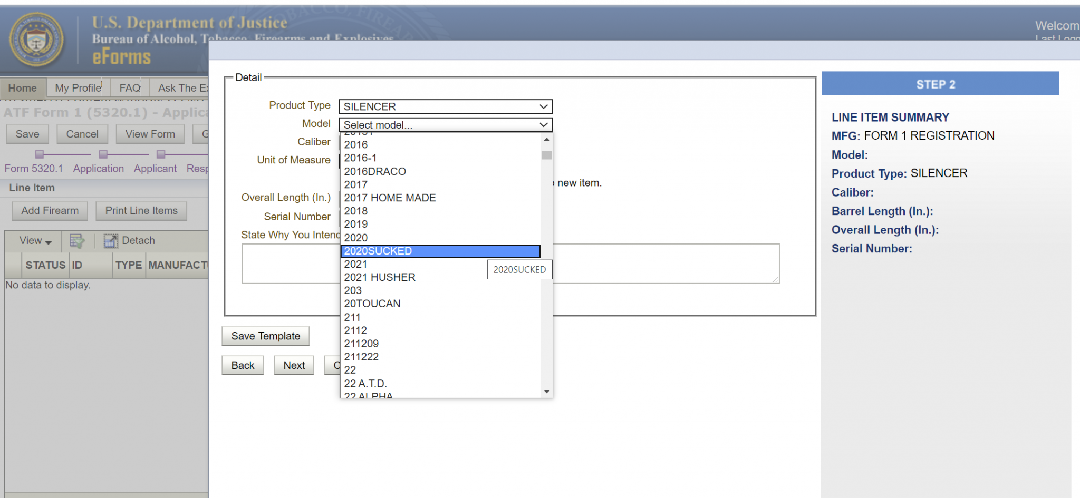Click the Add Firearm button
This screenshot has width=1080, height=498.
(50, 211)
